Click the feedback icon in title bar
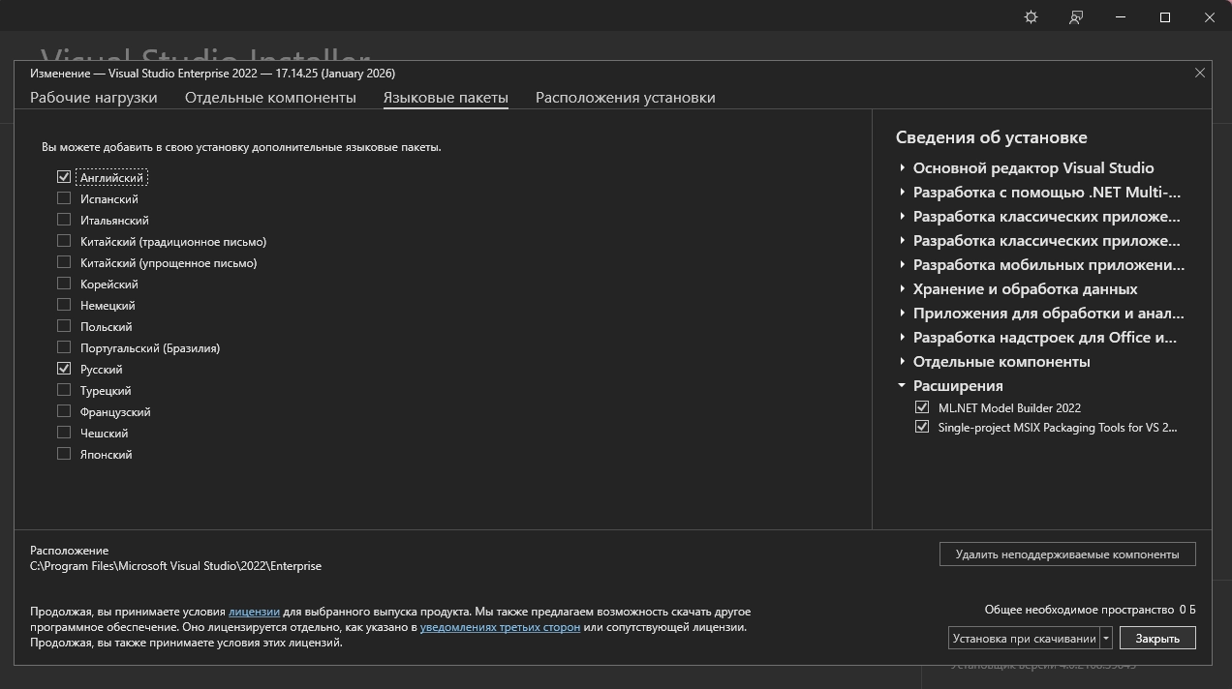 pos(1076,17)
